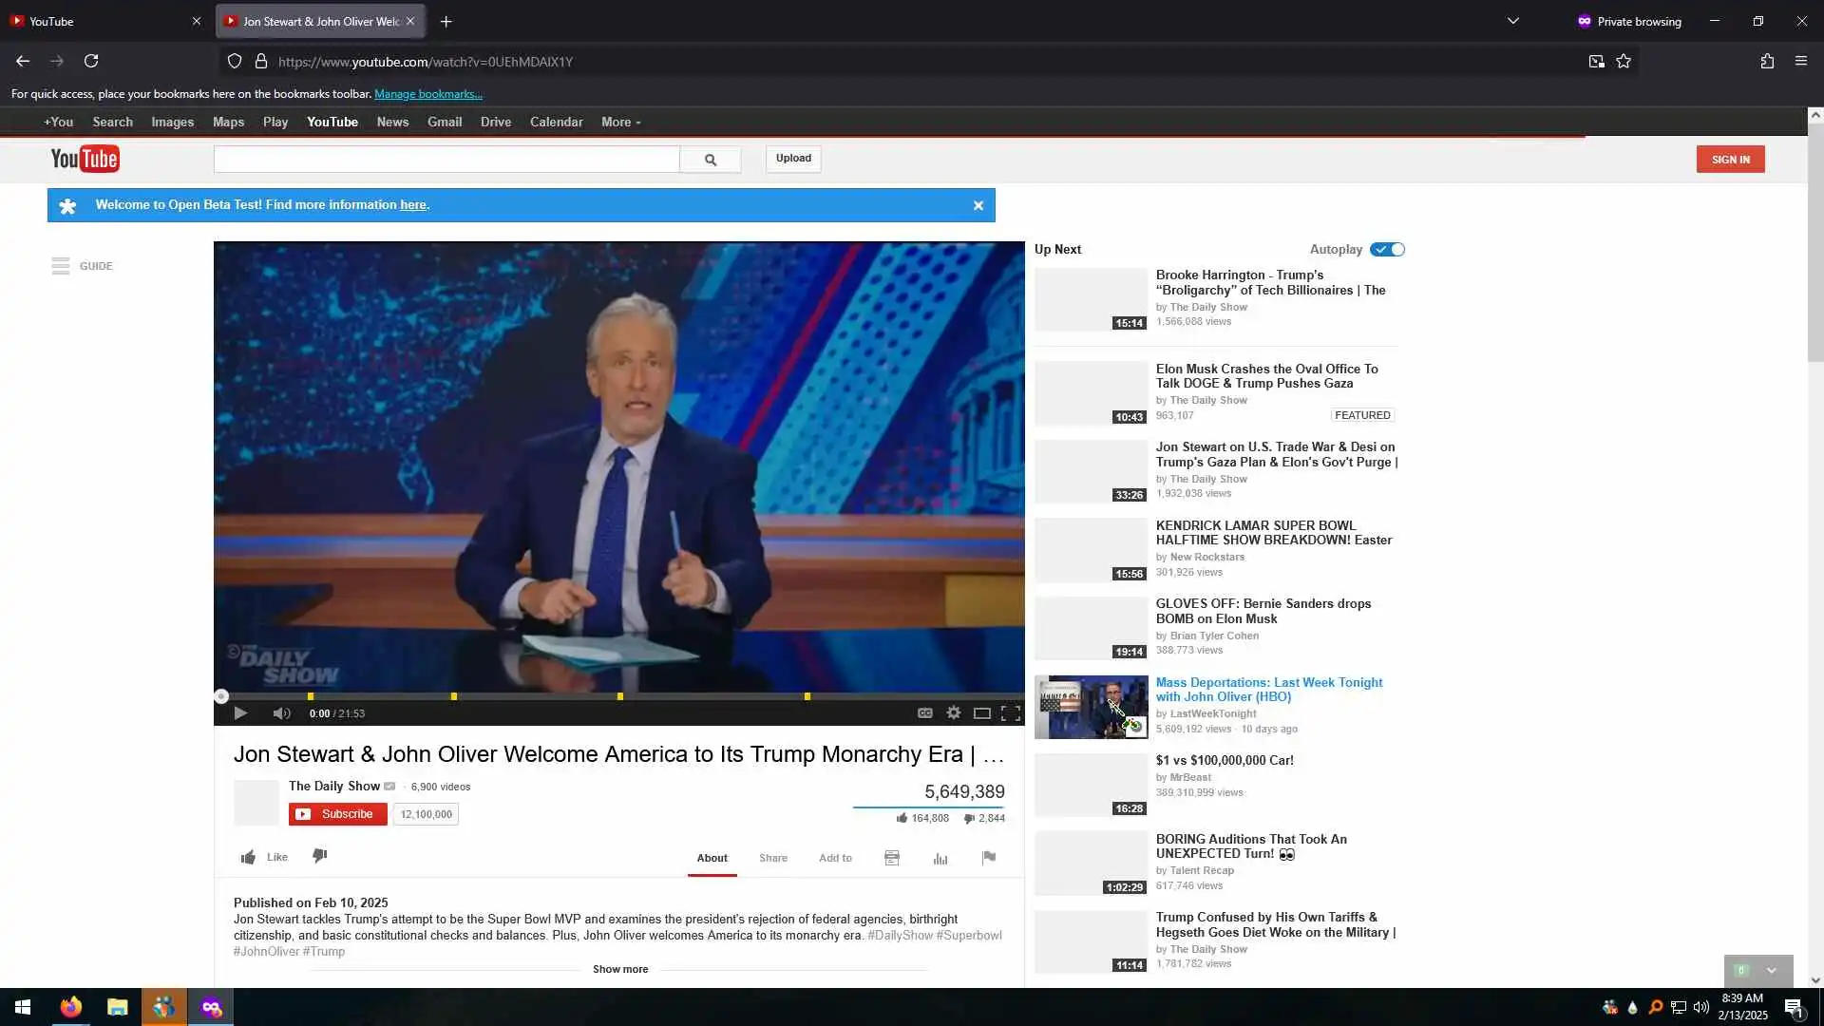Click the thumbs down dislike icon
This screenshot has height=1026, width=1824.
pyautogui.click(x=320, y=856)
